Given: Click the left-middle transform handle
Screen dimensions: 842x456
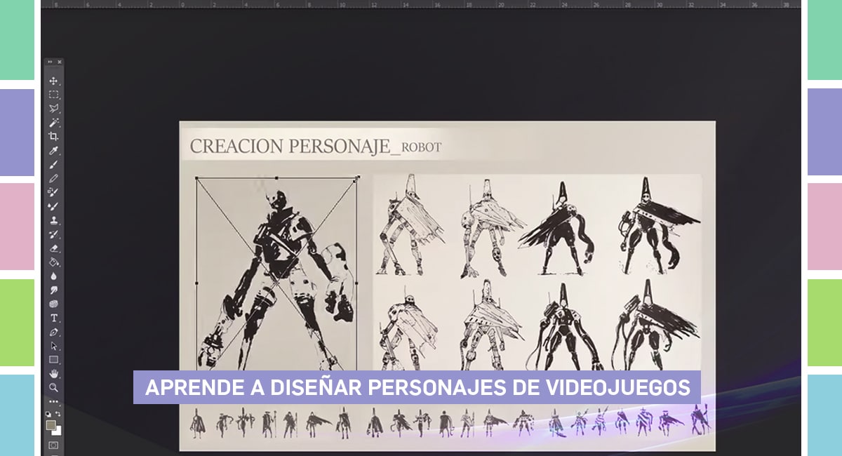Looking at the screenshot, I should (196, 283).
